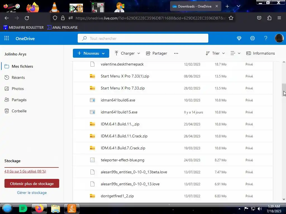Open the Trier sort dropdown
Image resolution: width=286 pixels, height=214 pixels.
[x=215, y=53]
